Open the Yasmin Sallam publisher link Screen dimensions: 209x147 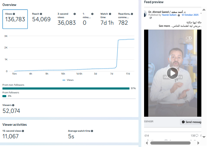coord(170,15)
